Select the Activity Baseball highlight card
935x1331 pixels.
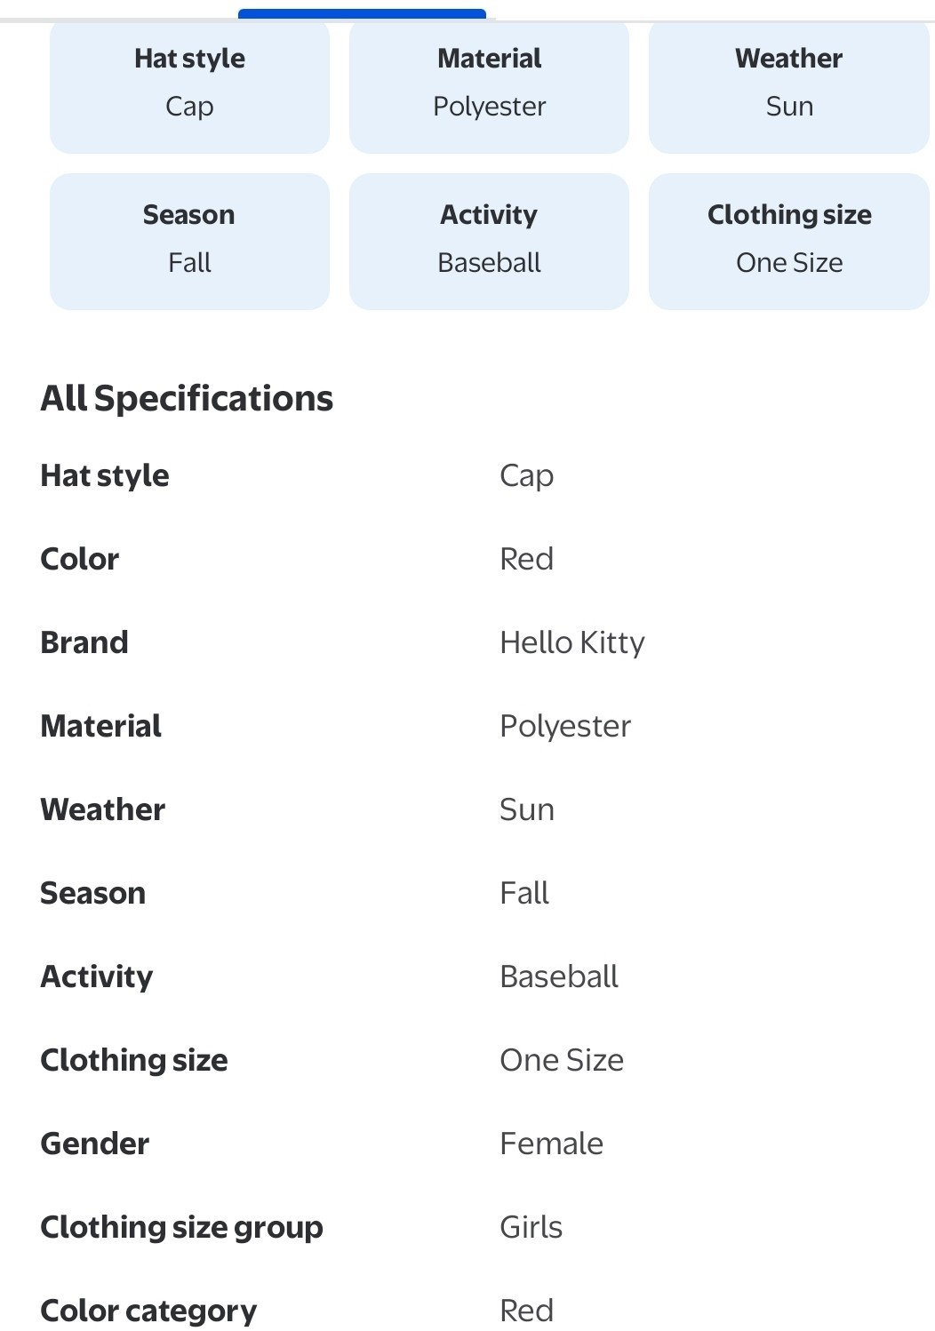(489, 241)
